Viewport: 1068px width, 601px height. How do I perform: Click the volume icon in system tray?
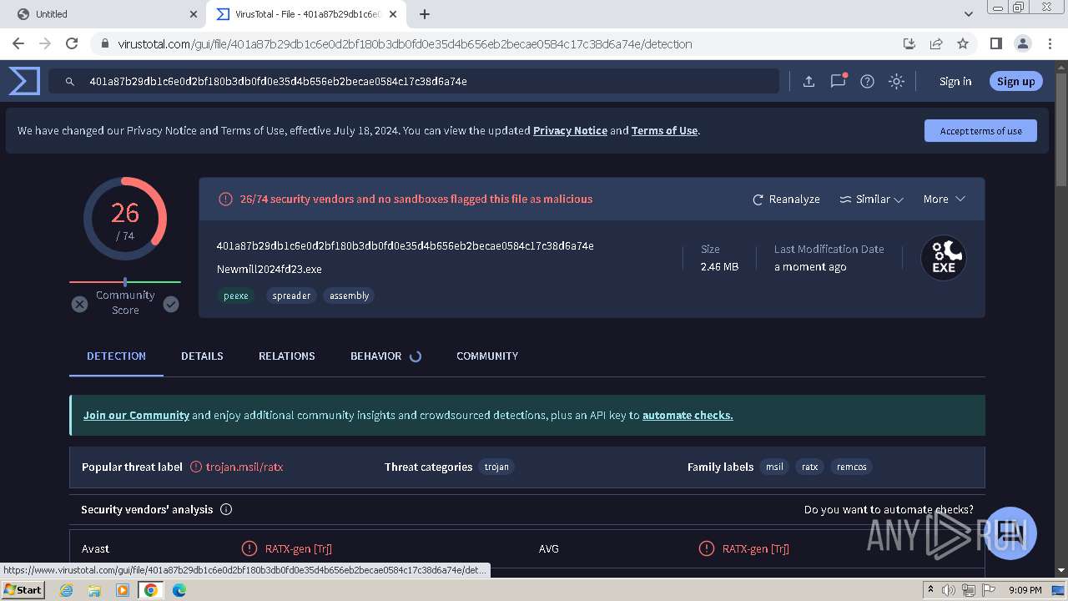[949, 590]
